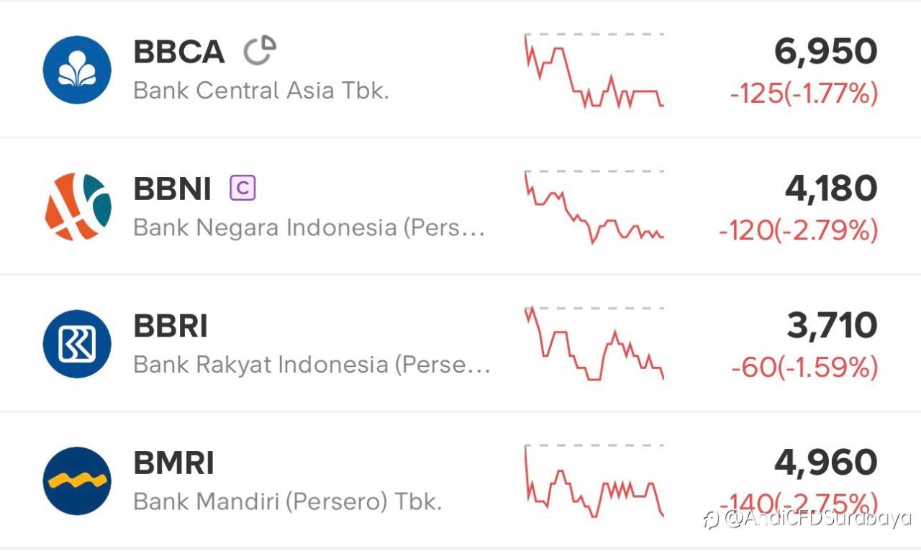
Task: Click BBNI price 4,180
Action: coord(830,188)
